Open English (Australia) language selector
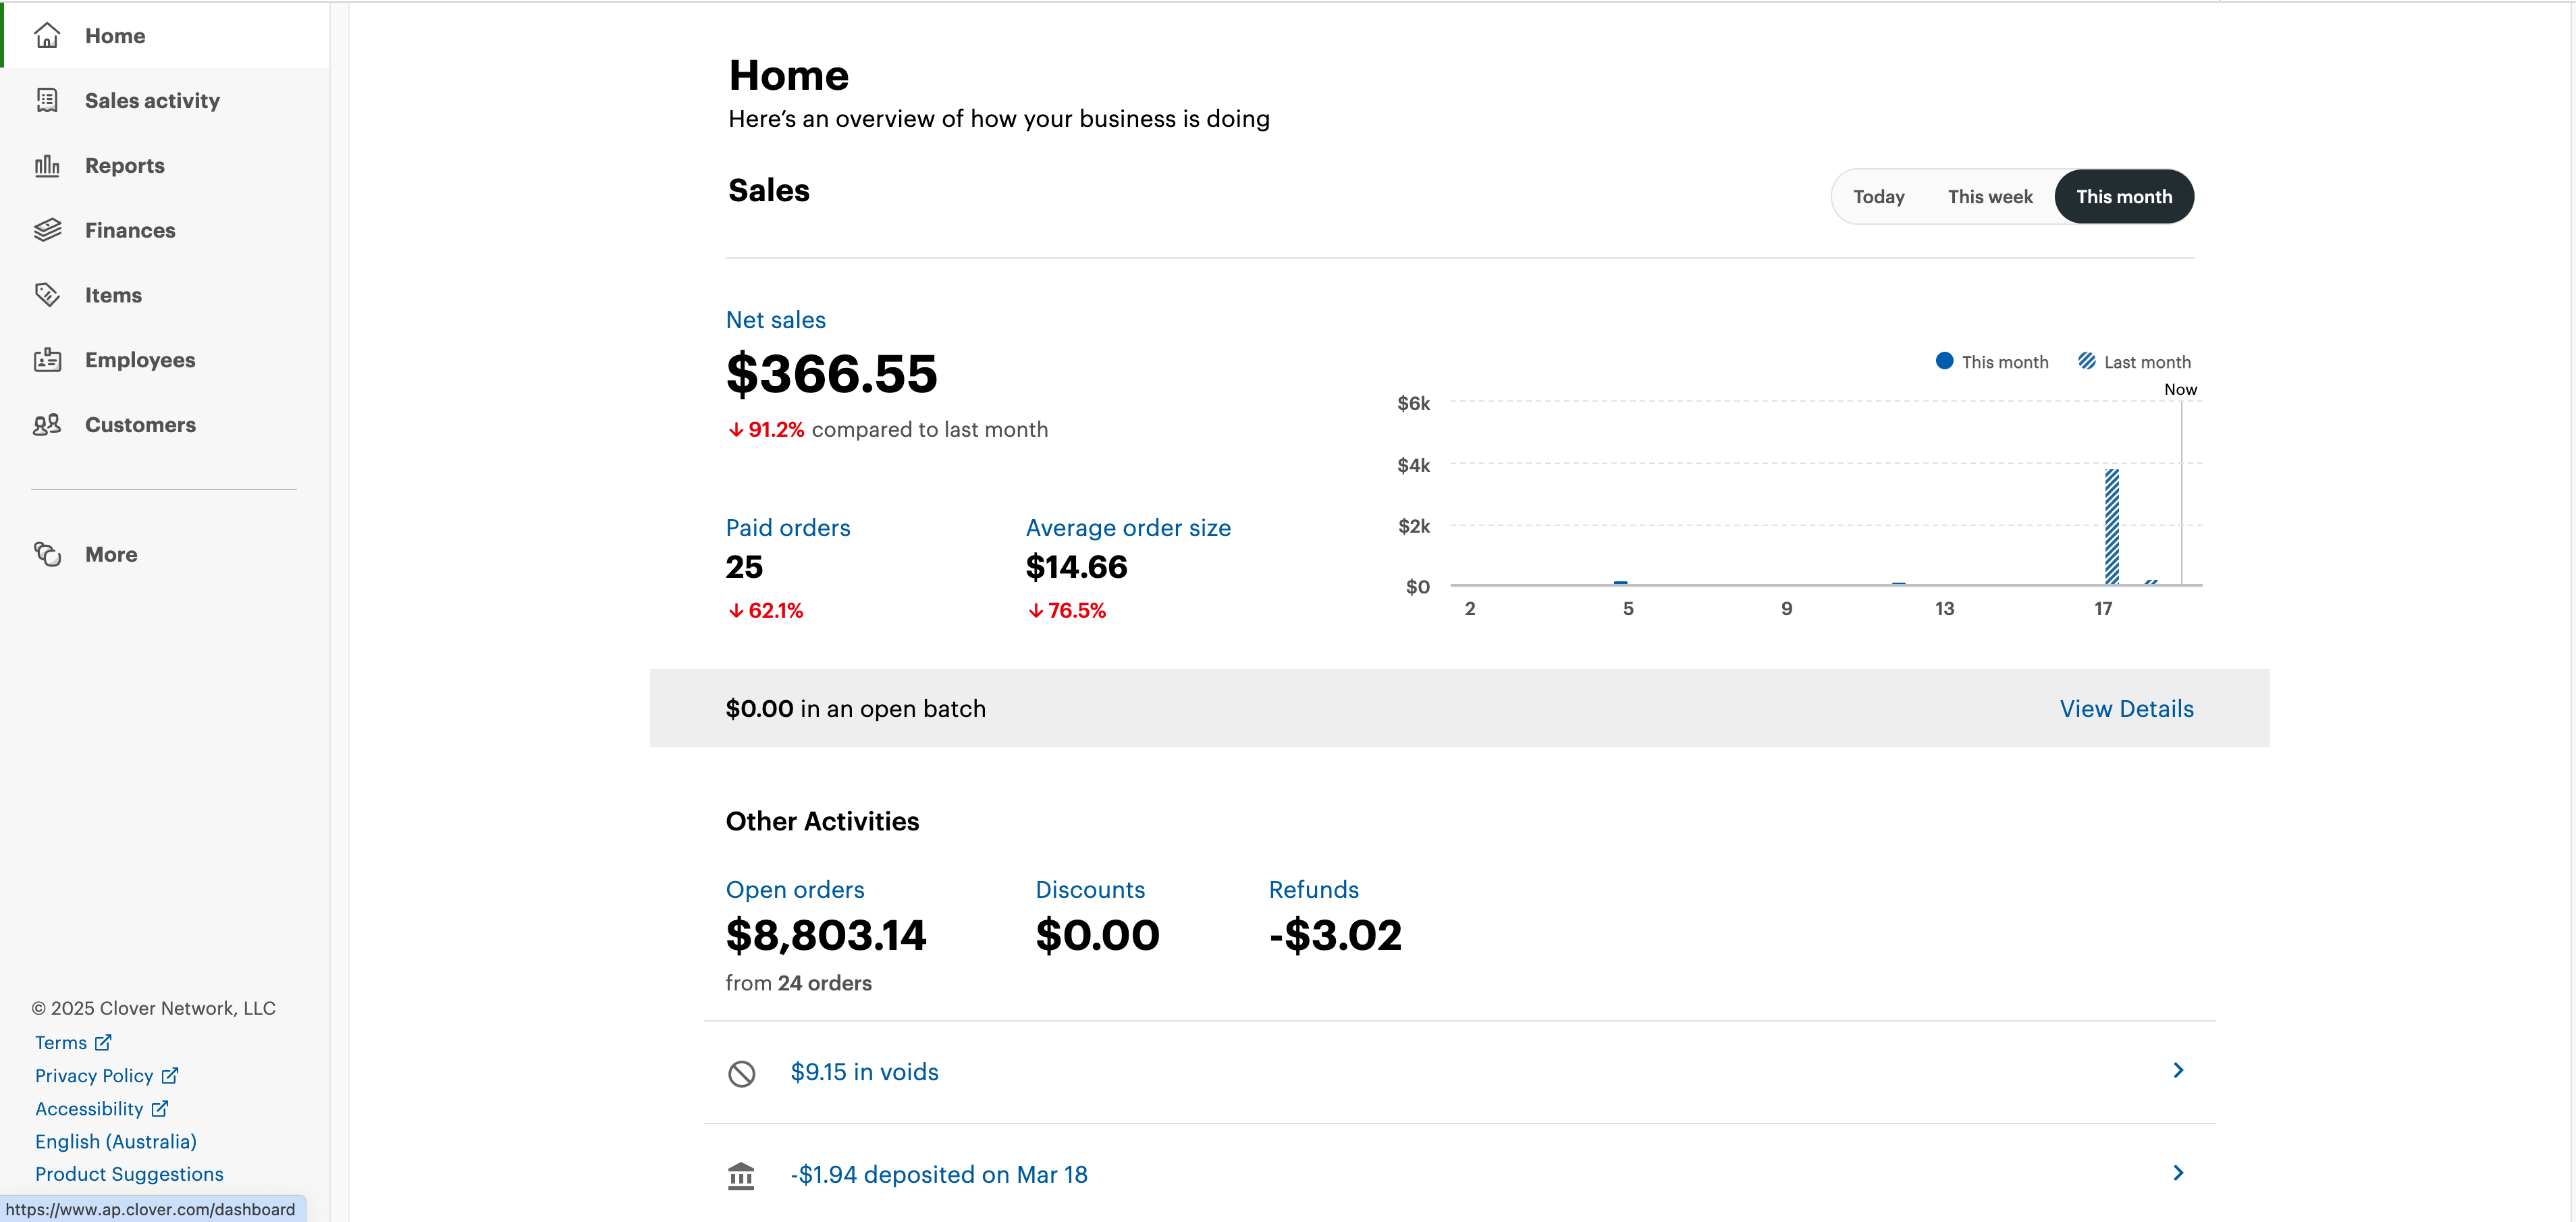2576x1222 pixels. tap(115, 1141)
